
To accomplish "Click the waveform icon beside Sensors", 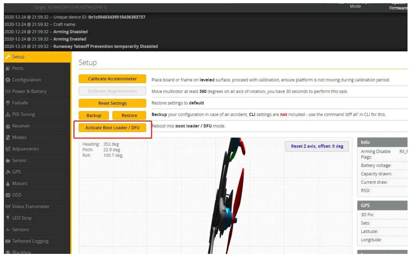I will tap(8, 230).
